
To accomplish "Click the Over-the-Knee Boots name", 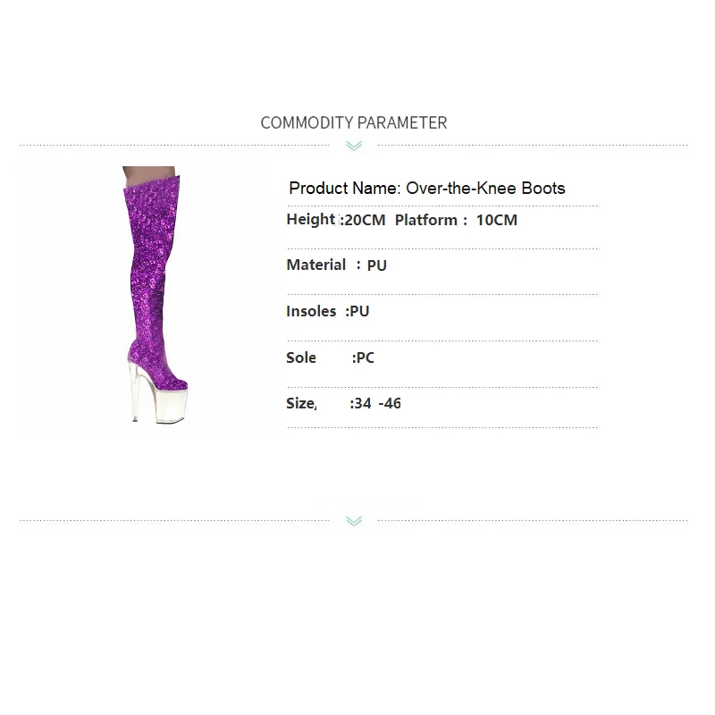I will (x=485, y=189).
